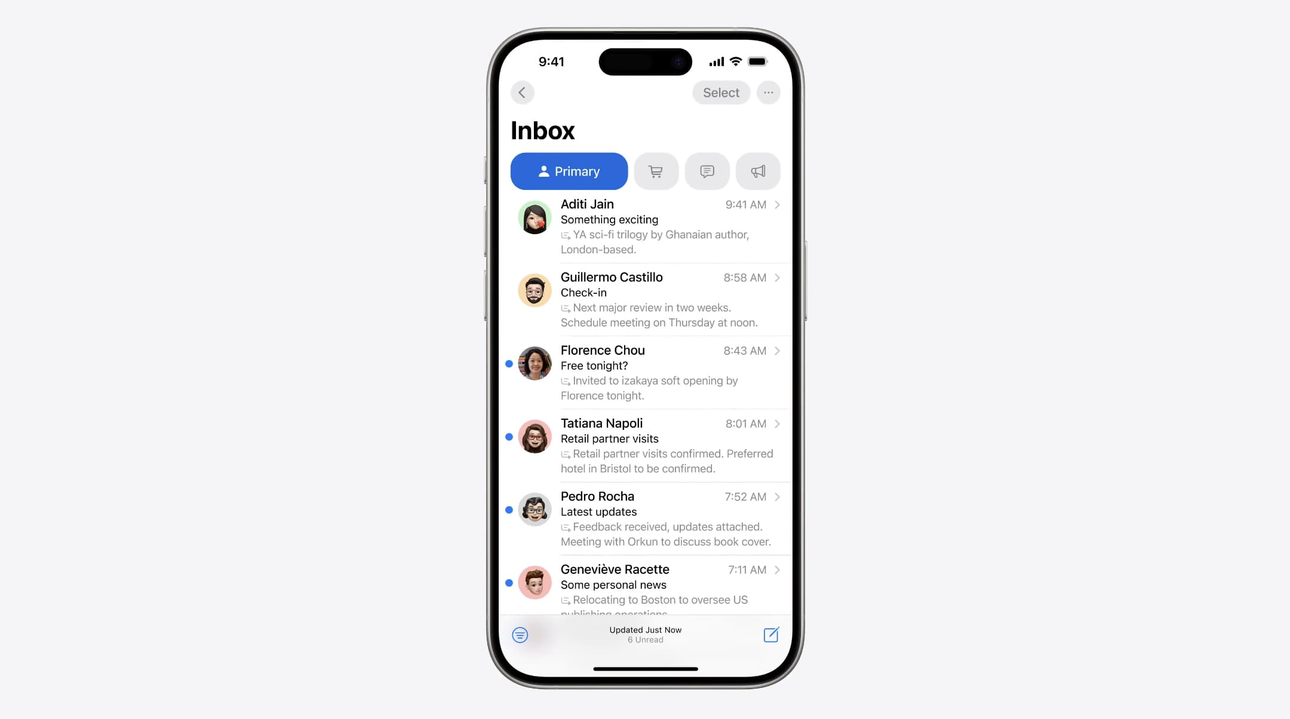
Task: Open Pedro Rocha Latest updates email
Action: point(644,518)
